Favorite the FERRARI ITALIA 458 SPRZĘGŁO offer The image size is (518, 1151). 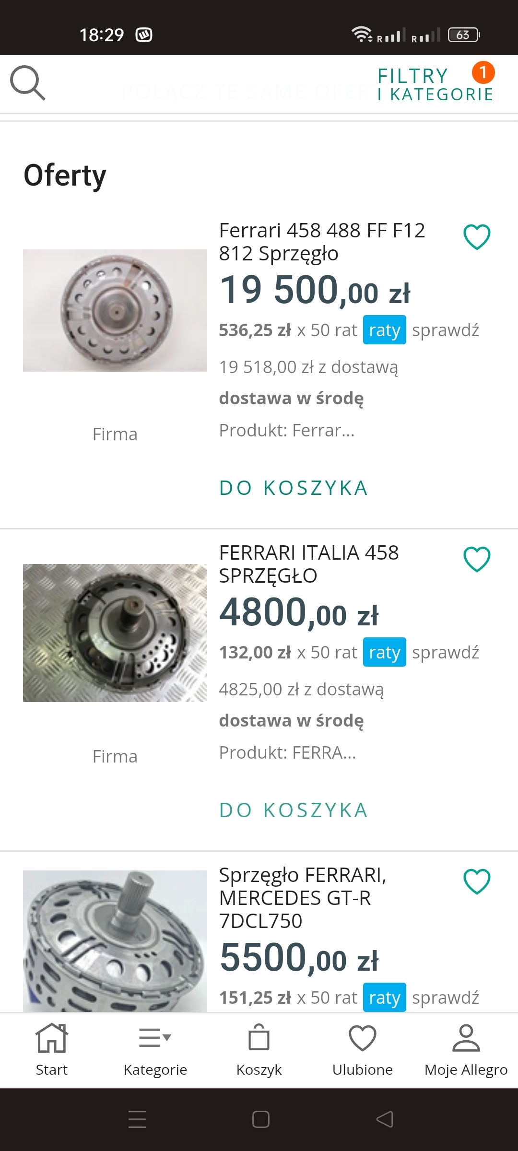[477, 559]
